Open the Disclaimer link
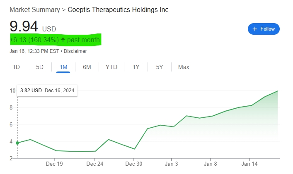This screenshot has width=293, height=174. coord(75,51)
